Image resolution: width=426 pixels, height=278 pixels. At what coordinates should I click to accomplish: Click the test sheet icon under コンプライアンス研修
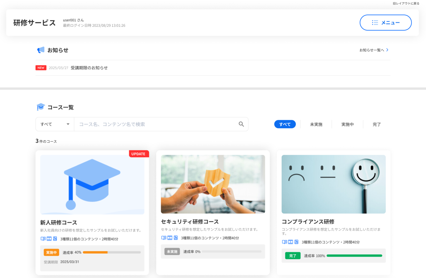(296, 242)
